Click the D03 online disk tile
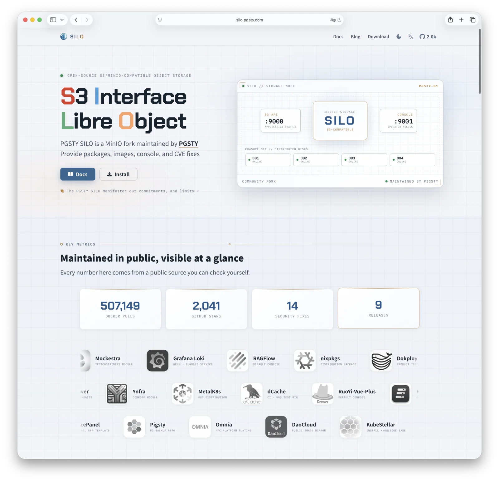Screen dimensions: 499x482 [364, 160]
